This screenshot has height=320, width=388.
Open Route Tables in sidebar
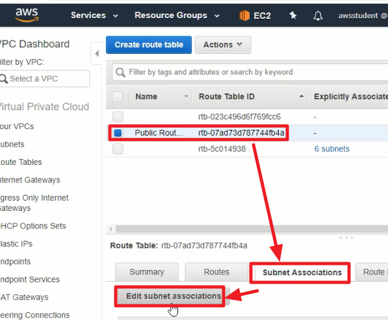(x=21, y=162)
